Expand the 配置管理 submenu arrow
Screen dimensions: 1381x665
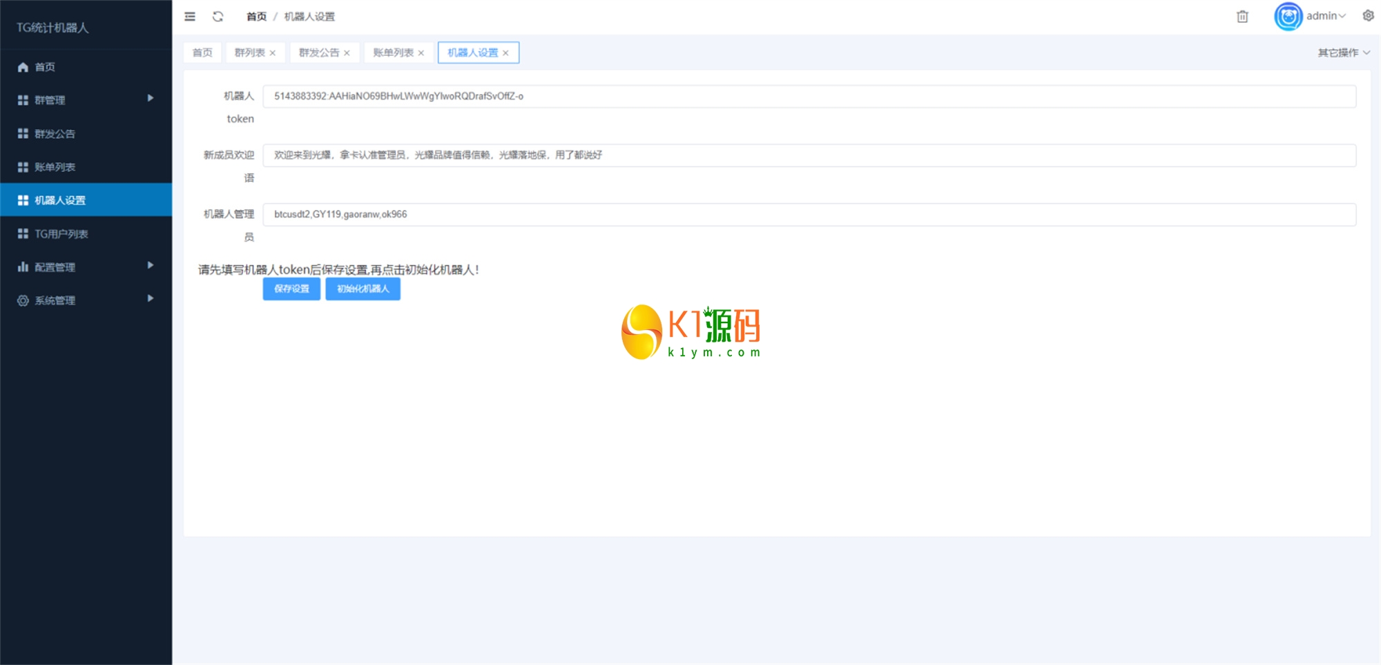coord(150,265)
